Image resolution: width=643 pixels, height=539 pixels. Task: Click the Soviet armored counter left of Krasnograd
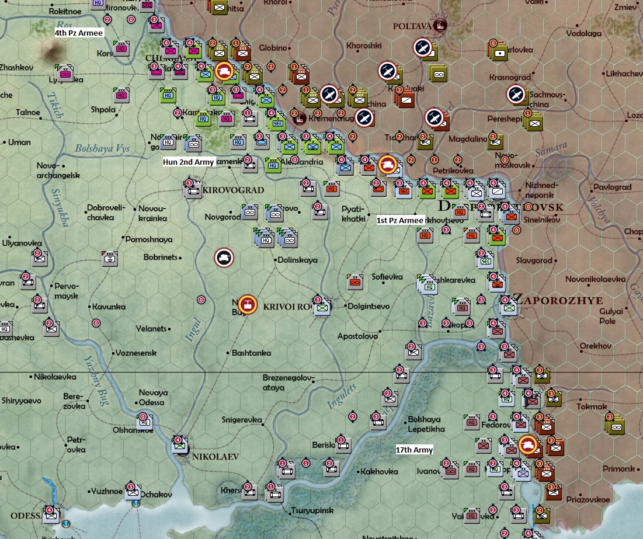tap(438, 74)
